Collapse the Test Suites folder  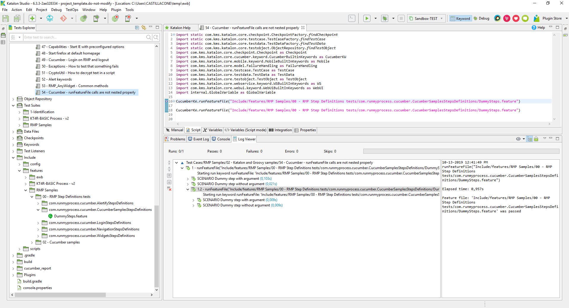click(13, 105)
